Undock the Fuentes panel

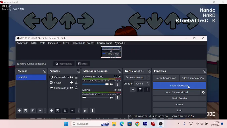point(78,71)
